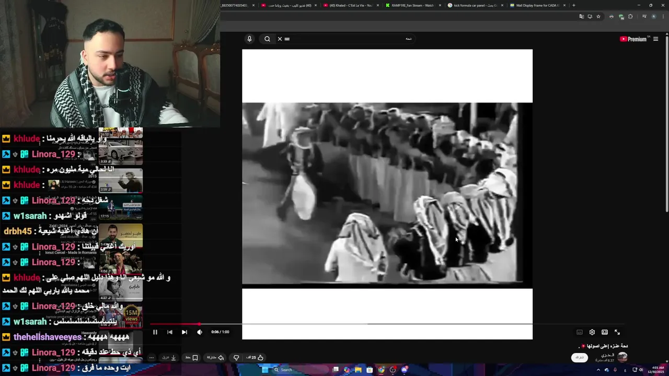Image resolution: width=669 pixels, height=376 pixels.
Task: Dislike the video with thumbs-down icon
Action: coord(236,358)
